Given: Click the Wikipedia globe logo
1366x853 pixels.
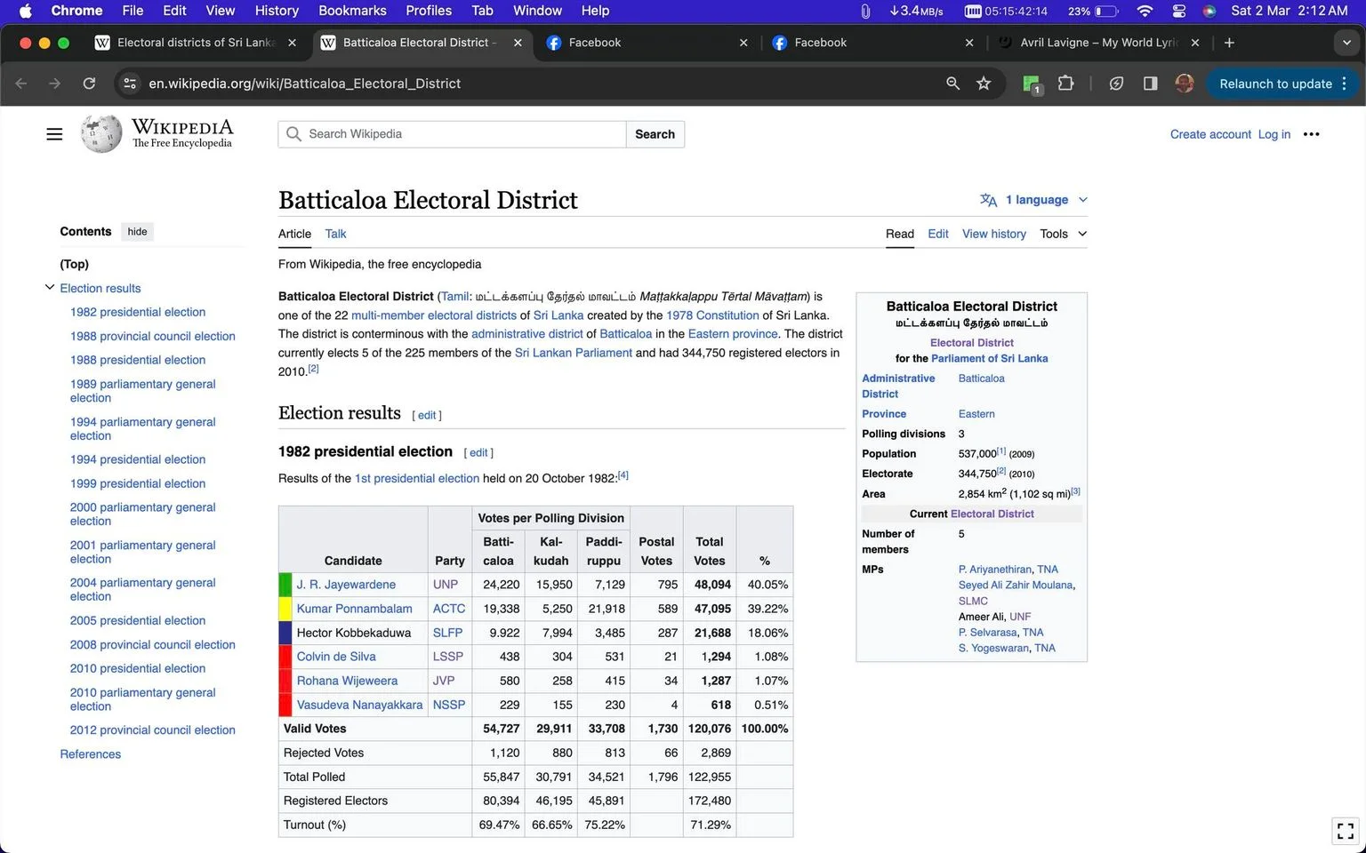Looking at the screenshot, I should (x=100, y=134).
